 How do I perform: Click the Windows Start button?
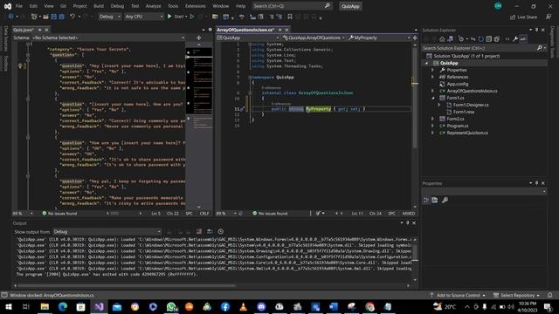tap(8, 306)
